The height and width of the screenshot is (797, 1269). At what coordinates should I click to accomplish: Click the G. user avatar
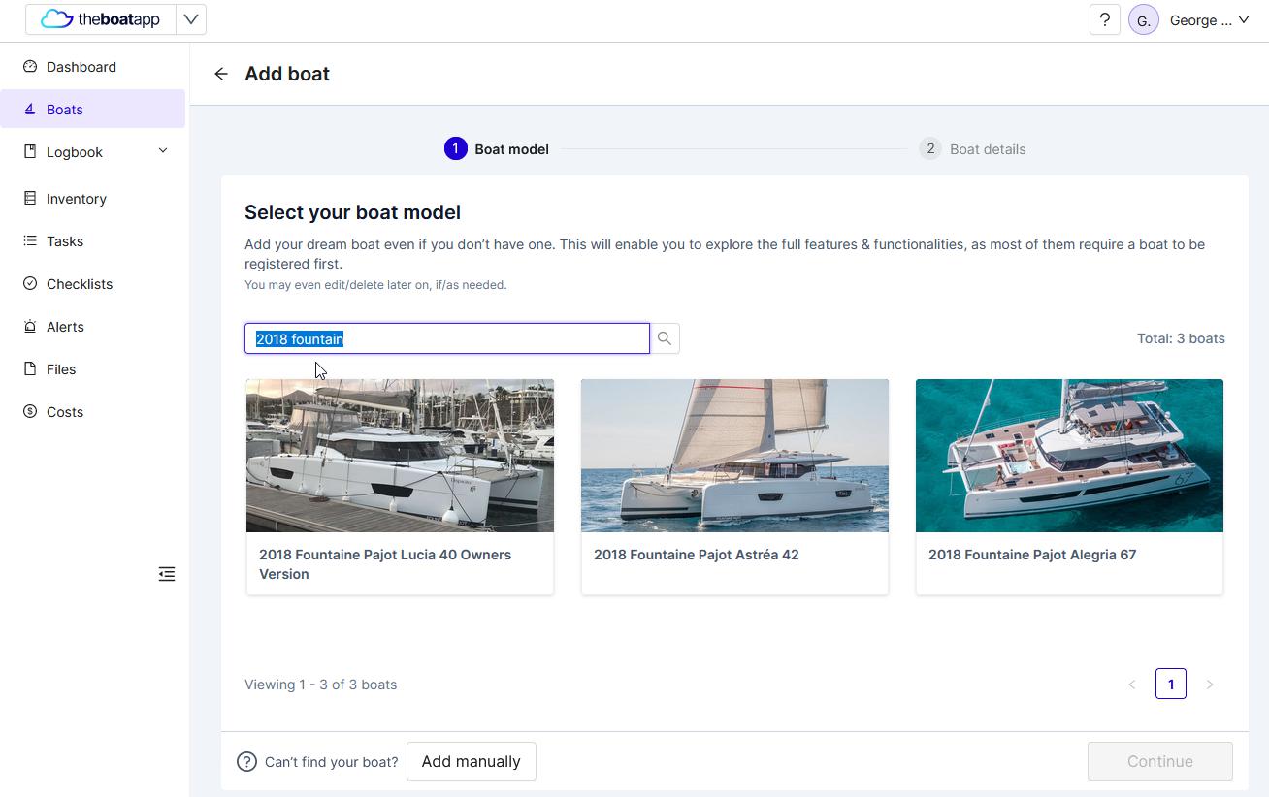(1144, 20)
